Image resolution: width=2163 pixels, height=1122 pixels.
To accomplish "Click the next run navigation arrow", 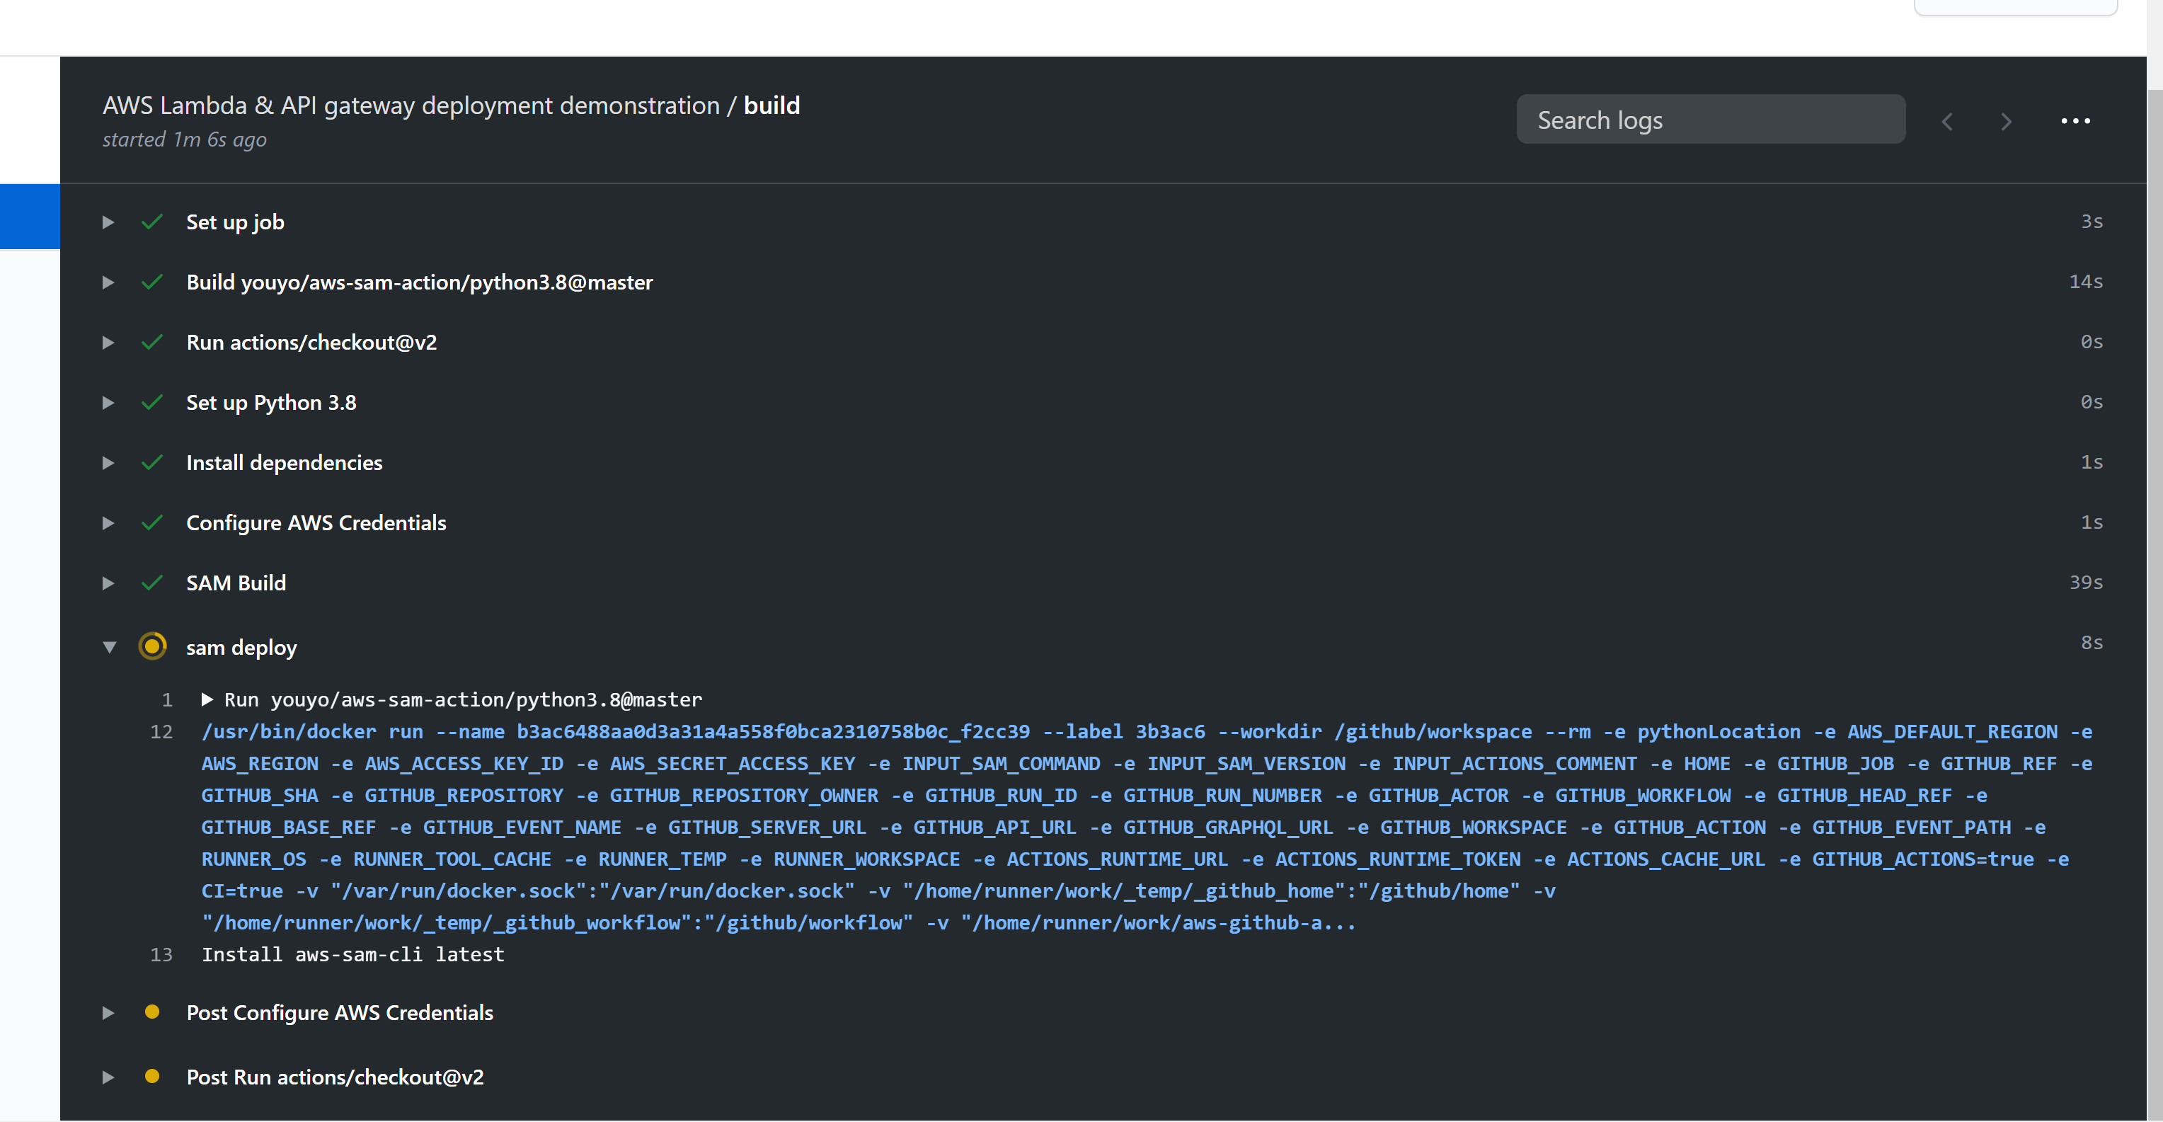I will [x=2005, y=121].
